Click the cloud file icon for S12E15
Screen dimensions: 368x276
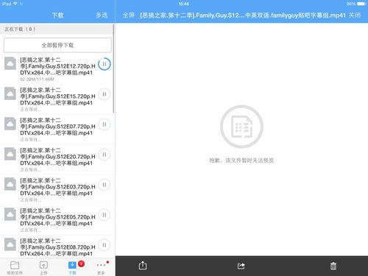(10, 93)
